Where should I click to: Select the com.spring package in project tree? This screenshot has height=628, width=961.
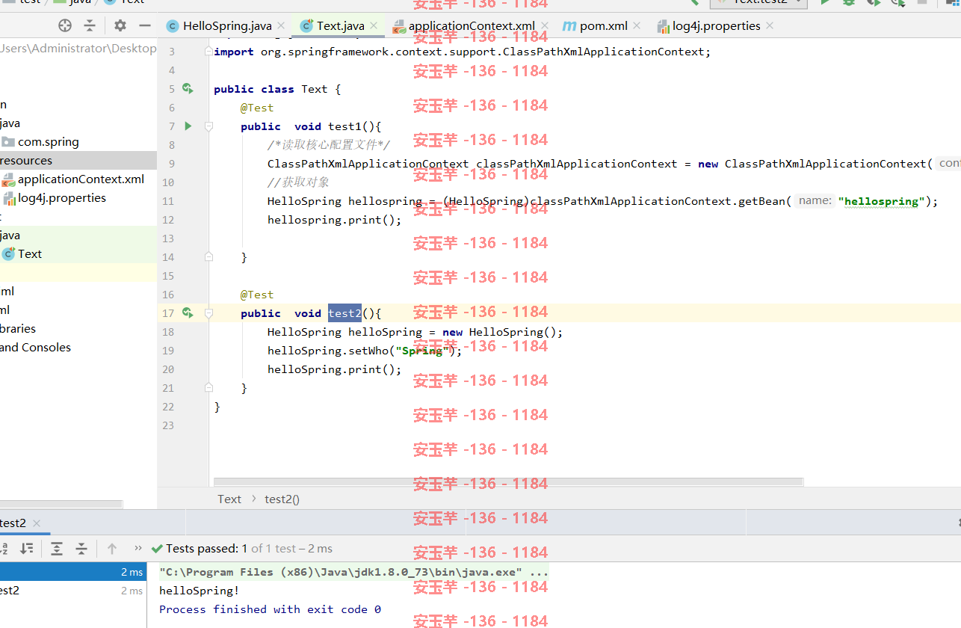click(x=49, y=142)
